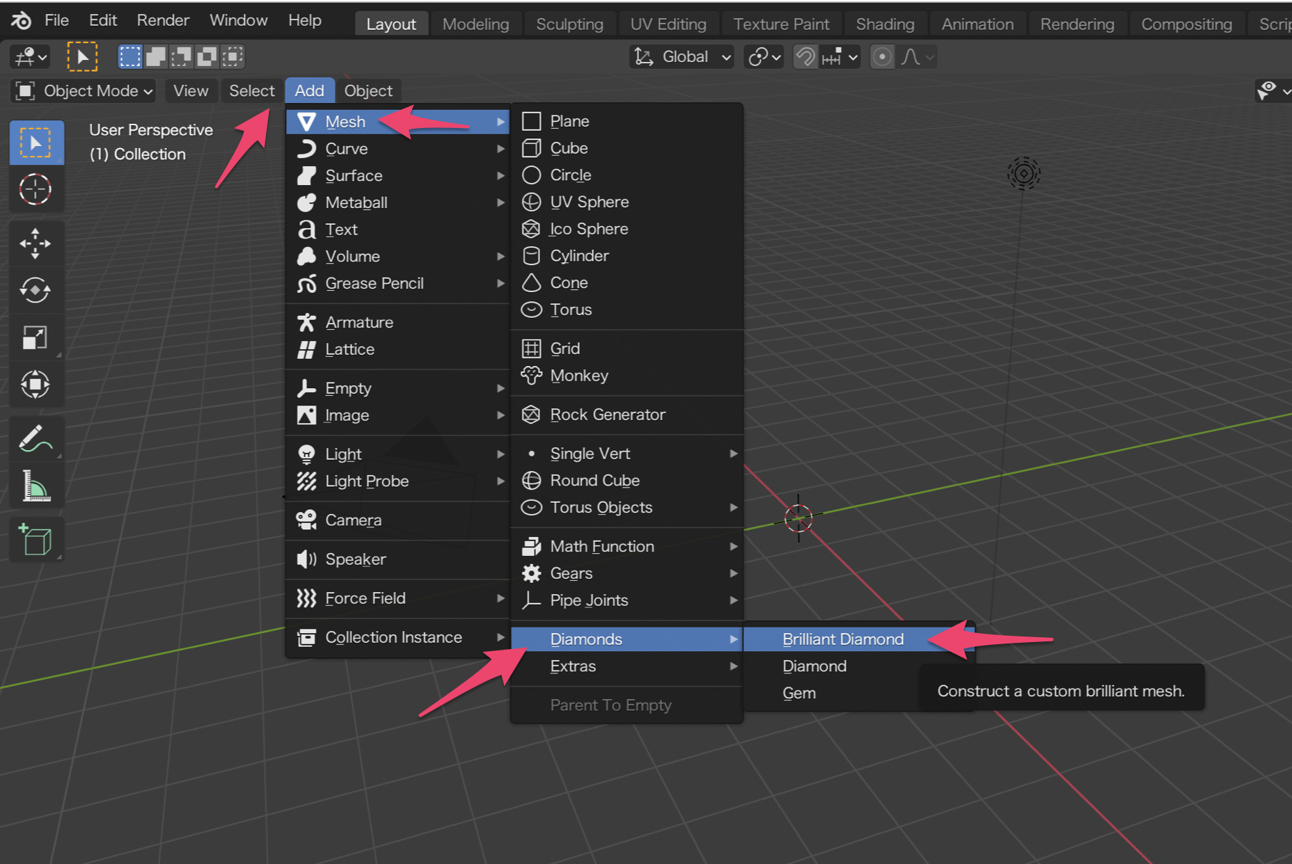Screen dimensions: 1292x864
Task: Add a Round Cube mesh
Action: [x=627, y=481]
